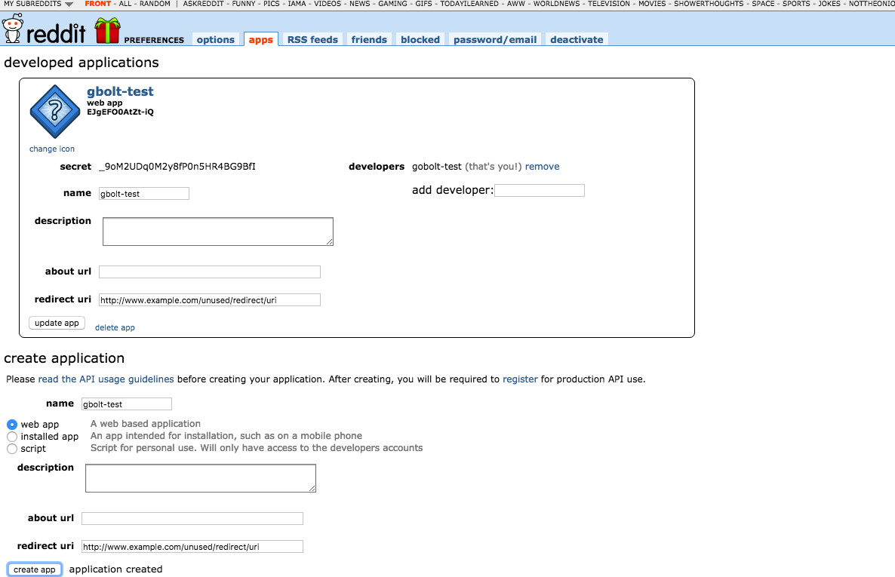Visit VIDEOS subreddit in top bar
Image resolution: width=895 pixels, height=577 pixels.
[x=328, y=4]
